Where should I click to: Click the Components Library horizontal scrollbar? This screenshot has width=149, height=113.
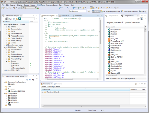tap(112, 75)
